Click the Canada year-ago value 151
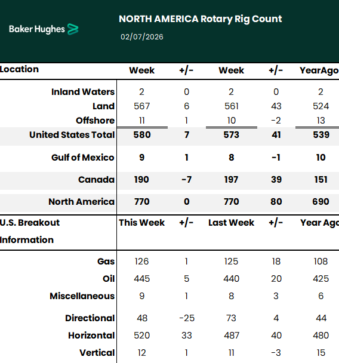339x363 pixels. coord(320,180)
